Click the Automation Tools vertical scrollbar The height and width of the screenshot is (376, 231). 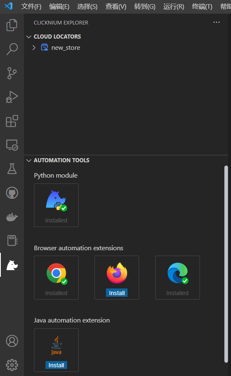point(226,264)
